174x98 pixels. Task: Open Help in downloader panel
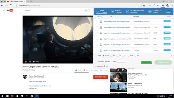pyautogui.click(x=106, y=66)
